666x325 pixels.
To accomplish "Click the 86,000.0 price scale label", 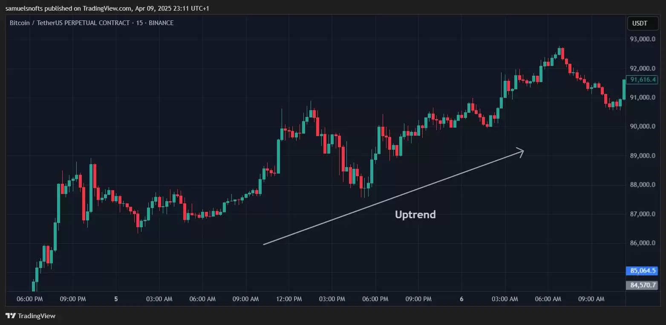I will 643,243.
